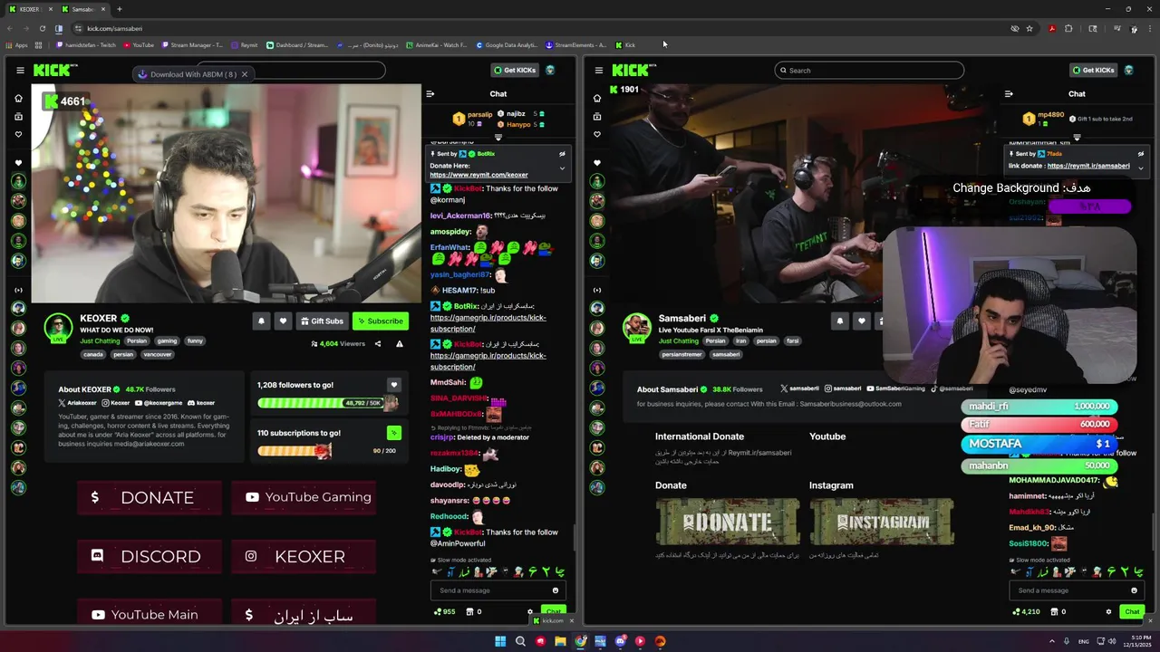Open the Stream Manager bookmark
The width and height of the screenshot is (1160, 652).
pos(192,44)
